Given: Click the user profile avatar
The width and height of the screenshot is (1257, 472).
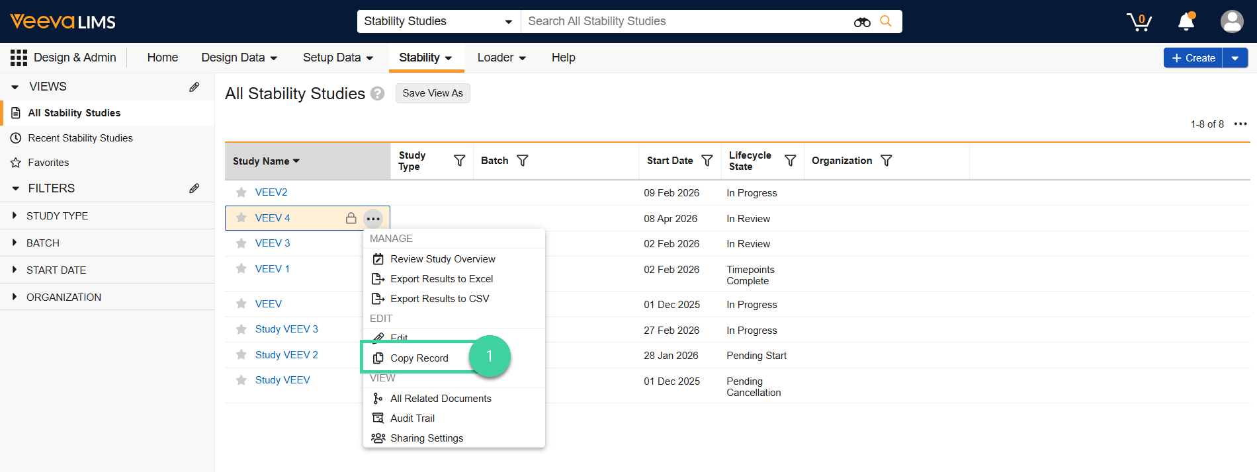Looking at the screenshot, I should pyautogui.click(x=1231, y=22).
